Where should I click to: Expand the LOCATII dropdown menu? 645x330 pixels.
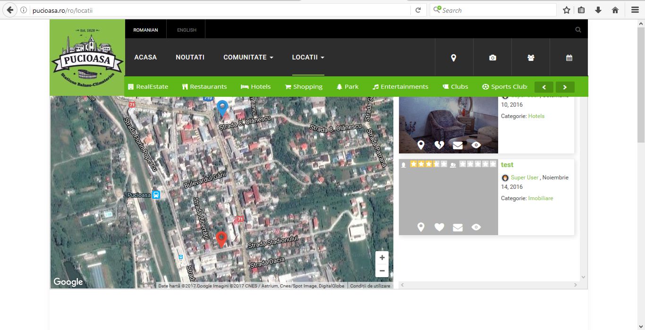click(x=308, y=57)
